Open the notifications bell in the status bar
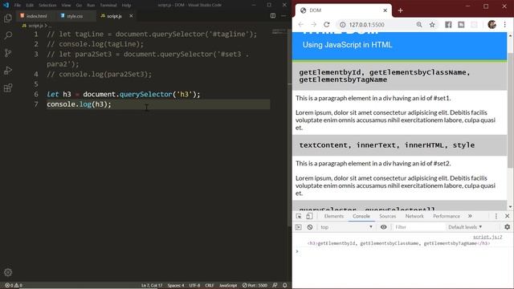Viewport: 514px width, 289px height. [x=285, y=286]
